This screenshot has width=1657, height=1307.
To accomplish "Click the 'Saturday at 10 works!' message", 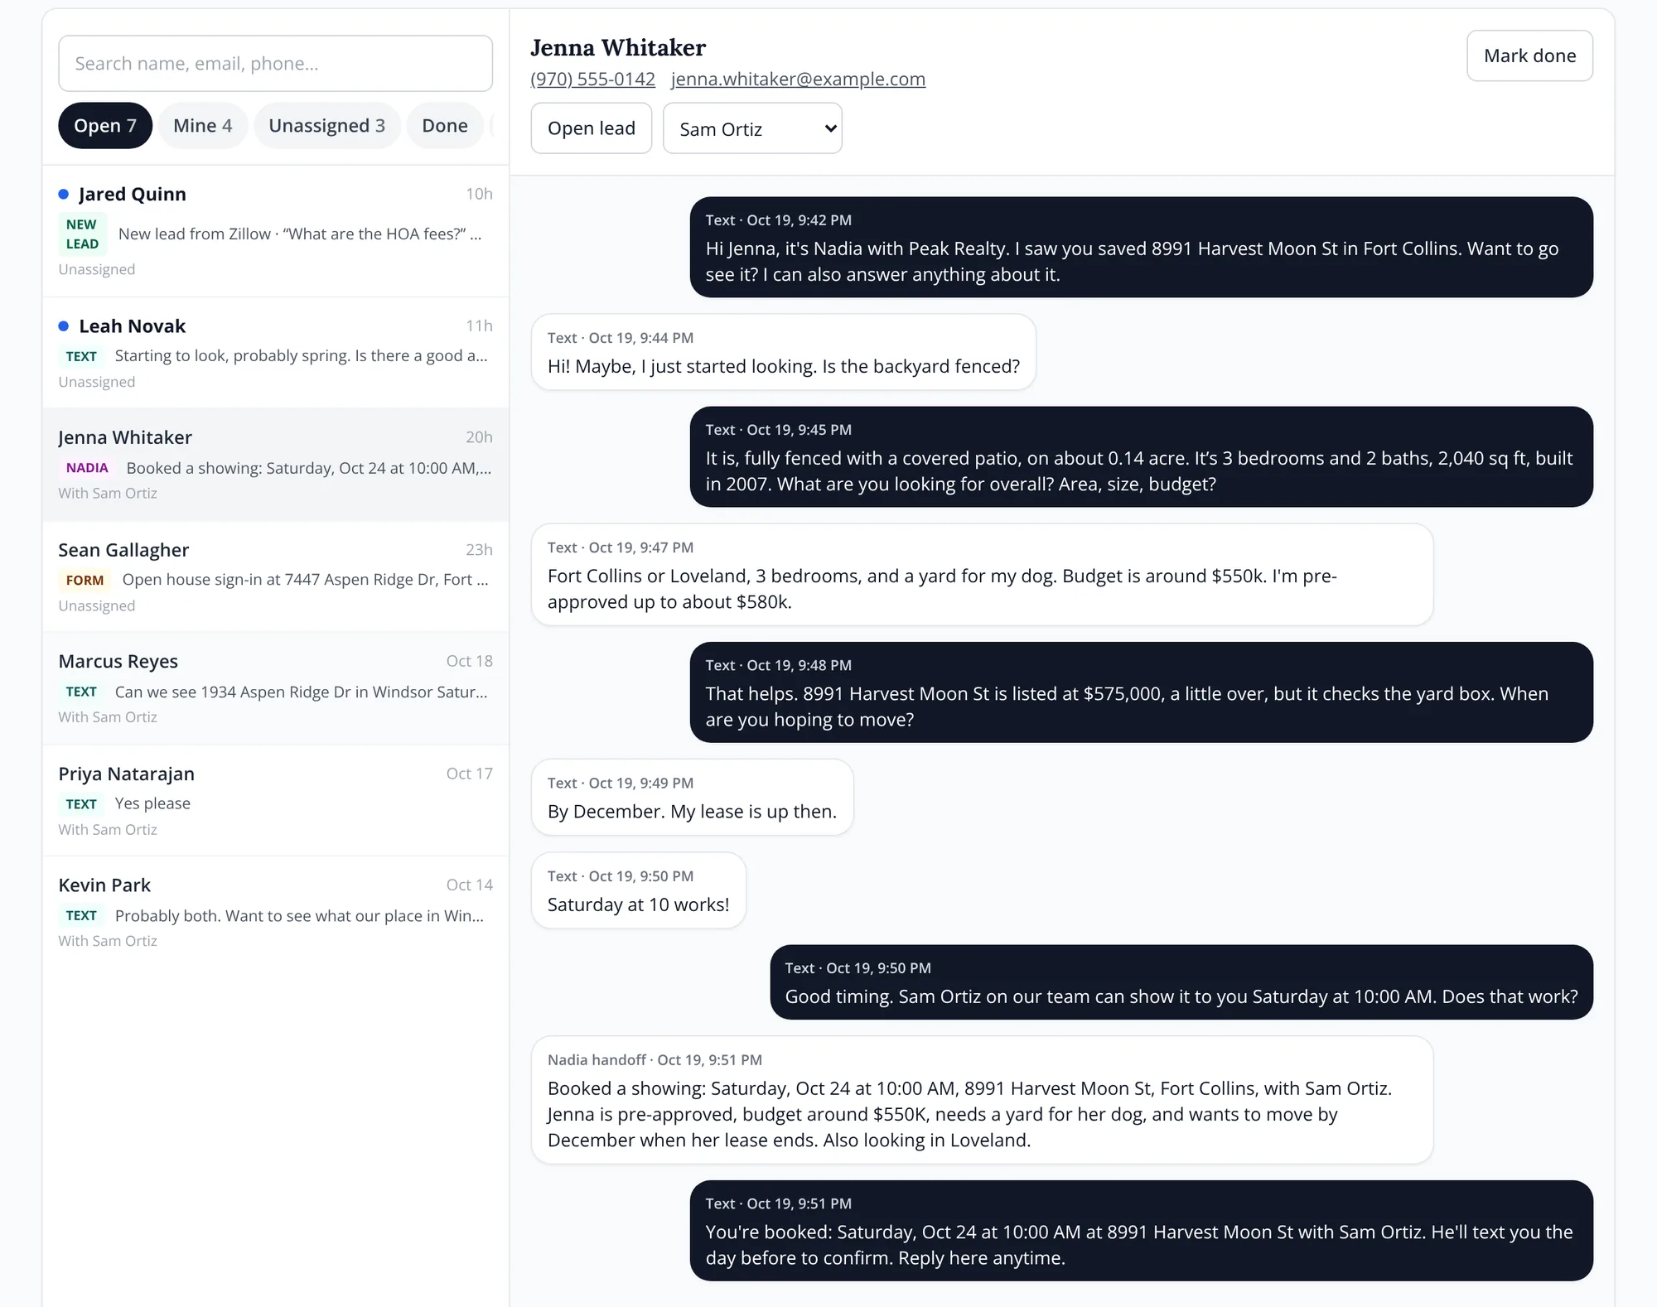I will tap(638, 890).
